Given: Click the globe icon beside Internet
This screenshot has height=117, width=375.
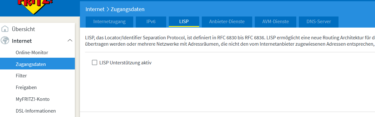Looking at the screenshot, I should point(5,41).
